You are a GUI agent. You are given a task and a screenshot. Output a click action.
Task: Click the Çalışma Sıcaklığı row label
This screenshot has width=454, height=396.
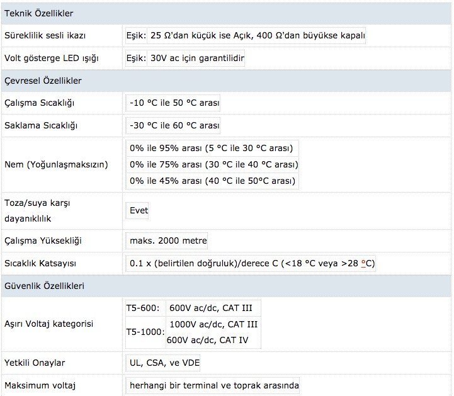[x=43, y=103]
